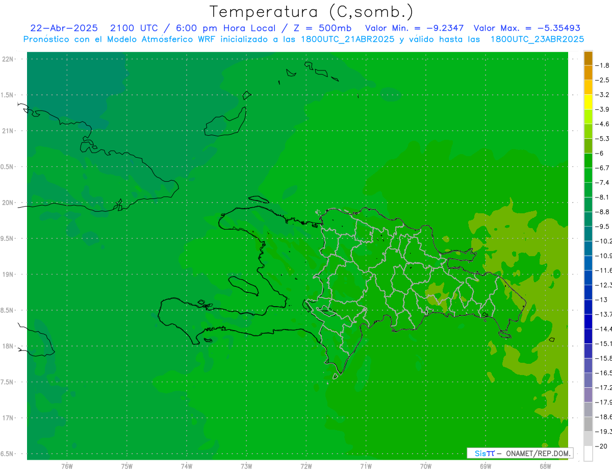Pick the dark orange swatch at the colorbar top

(588, 58)
